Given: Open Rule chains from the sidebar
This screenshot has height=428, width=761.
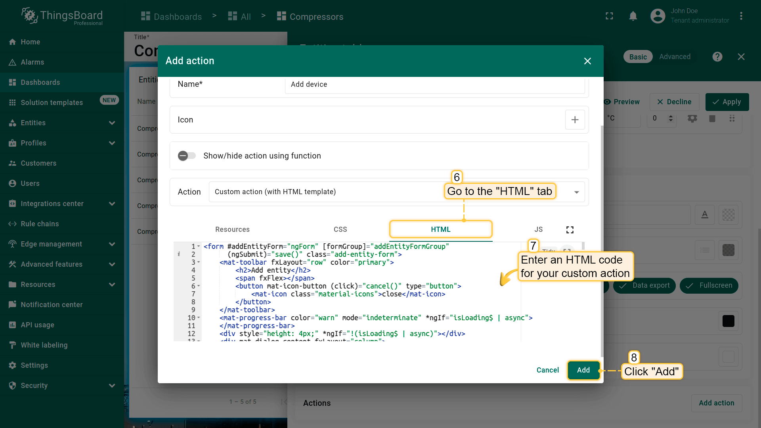Looking at the screenshot, I should point(40,224).
